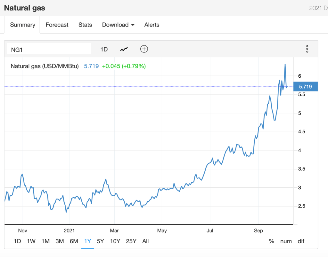Show All historical data range
This screenshot has width=328, height=257.
[145, 241]
